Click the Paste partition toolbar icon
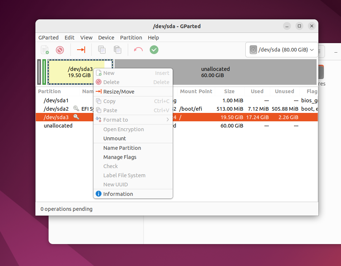341x266 pixels. coord(118,50)
